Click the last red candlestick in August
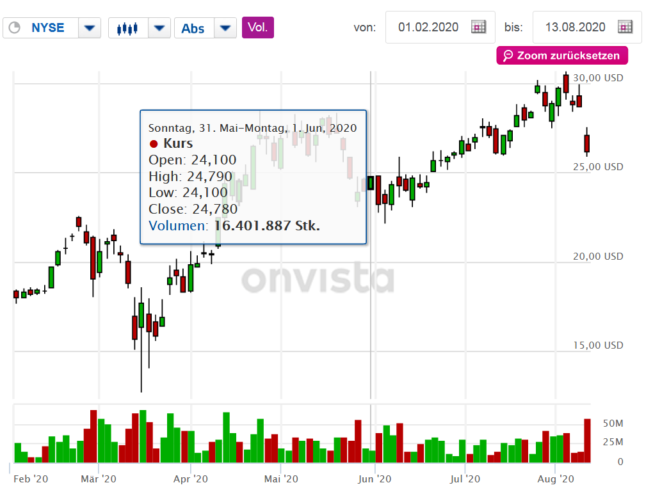This screenshot has width=653, height=499. 587,143
